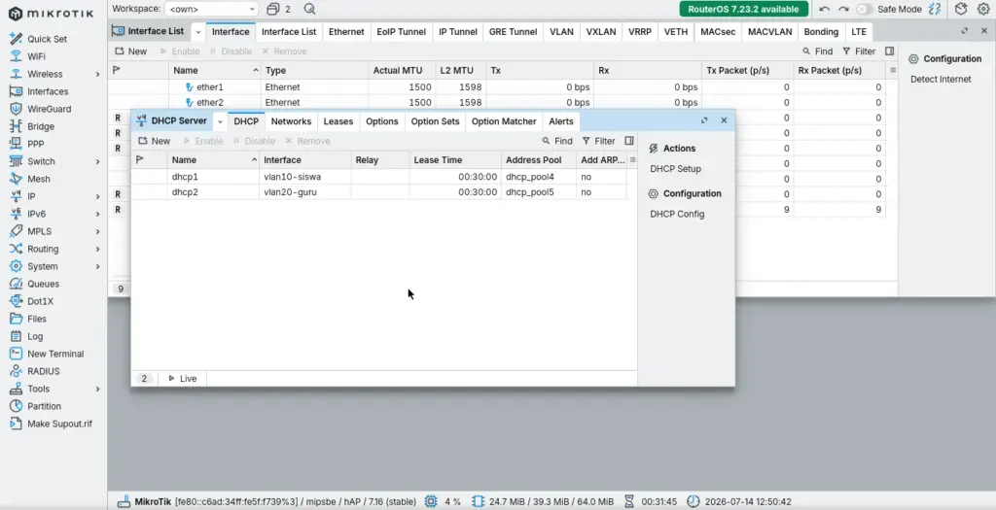Select the dhcp1 row
This screenshot has width=996, height=510.
click(x=379, y=177)
